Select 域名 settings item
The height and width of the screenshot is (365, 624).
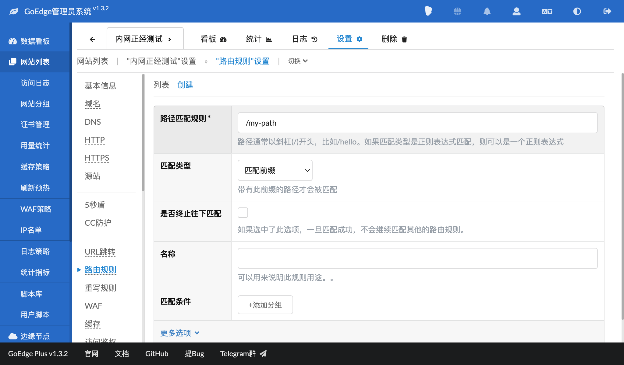click(93, 104)
